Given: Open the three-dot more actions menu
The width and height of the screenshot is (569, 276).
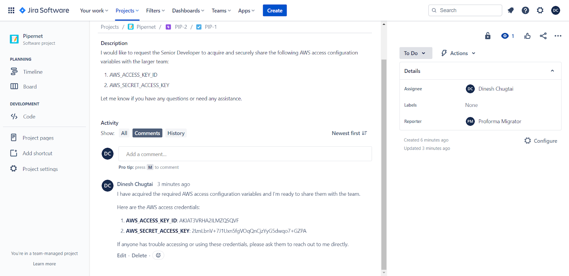Looking at the screenshot, I should coord(558,36).
